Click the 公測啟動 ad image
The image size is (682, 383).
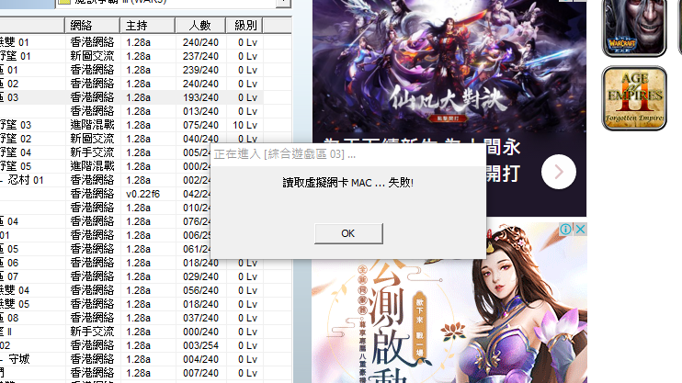point(449,302)
